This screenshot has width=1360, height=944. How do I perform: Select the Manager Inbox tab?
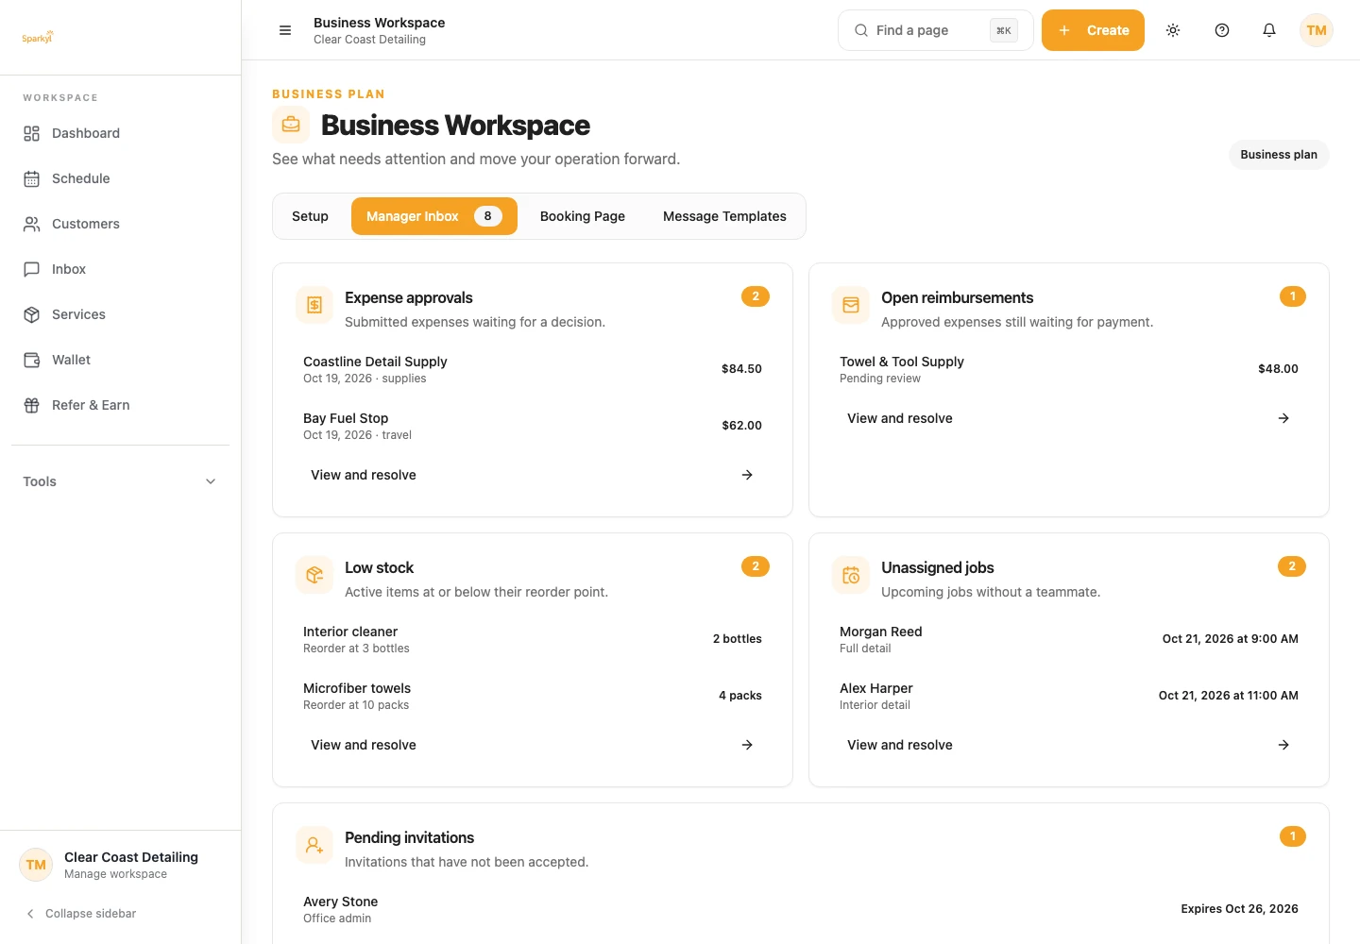pos(434,216)
